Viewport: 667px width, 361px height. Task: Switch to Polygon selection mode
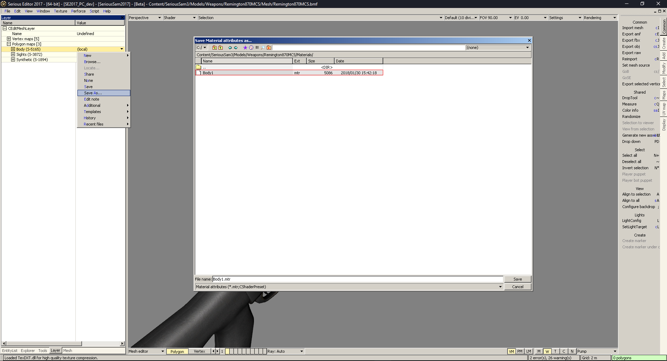point(177,351)
